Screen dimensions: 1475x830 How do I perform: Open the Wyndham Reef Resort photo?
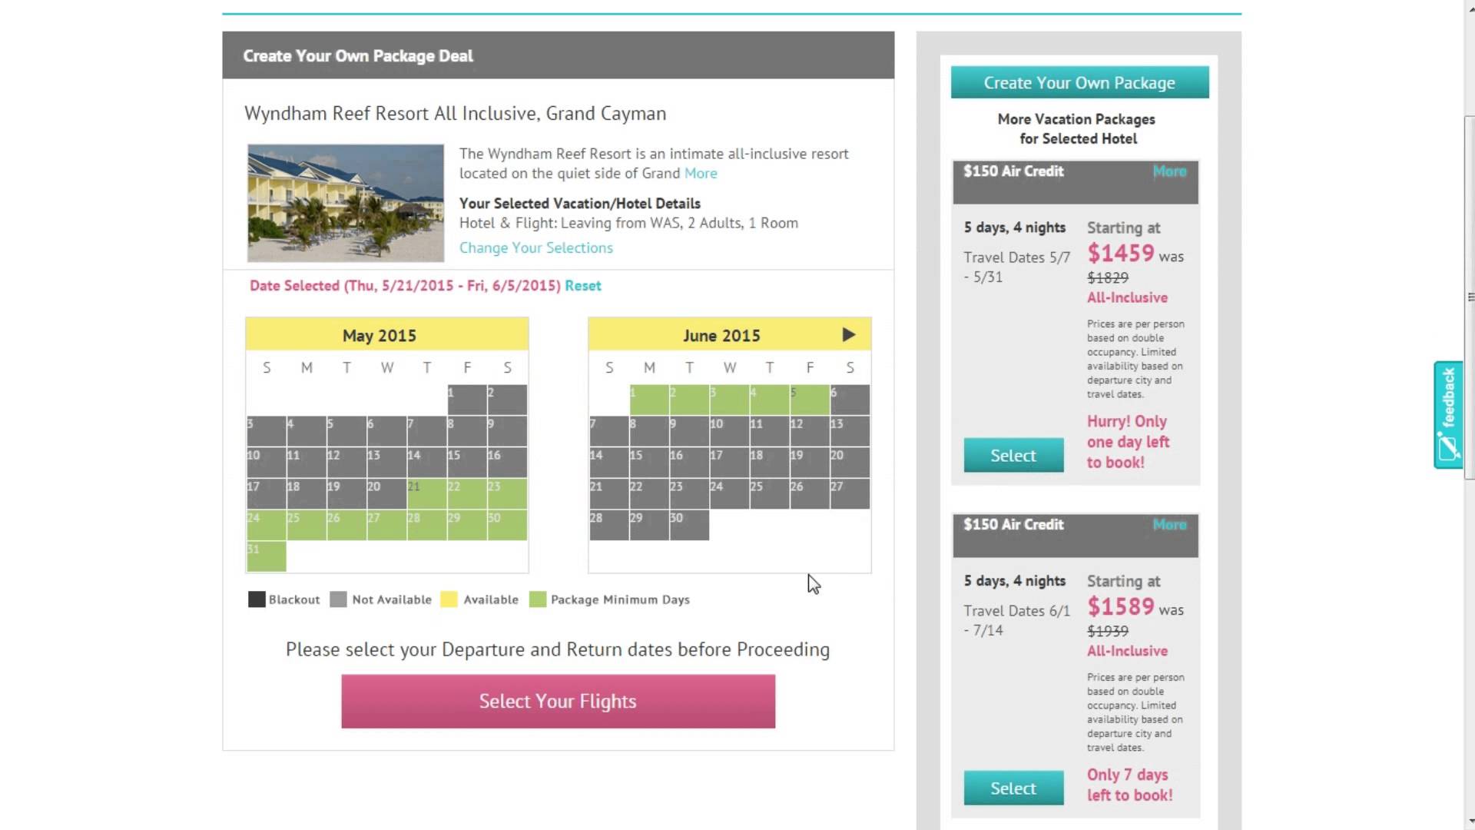(346, 203)
